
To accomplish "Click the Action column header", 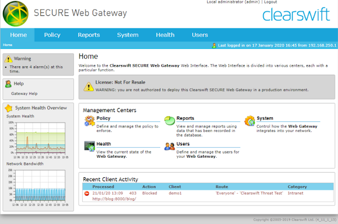I will (x=149, y=187).
